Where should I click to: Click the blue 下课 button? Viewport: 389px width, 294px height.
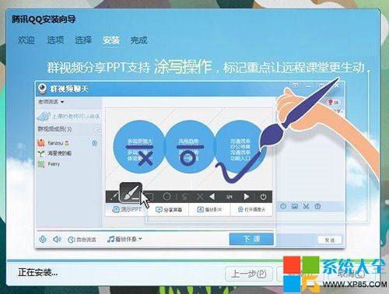[251, 239]
